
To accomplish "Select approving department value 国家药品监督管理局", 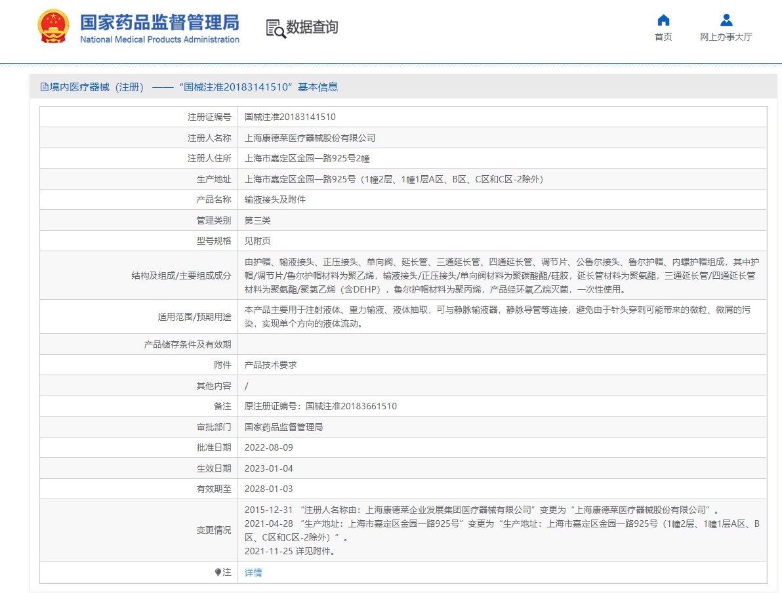I will pyautogui.click(x=283, y=427).
